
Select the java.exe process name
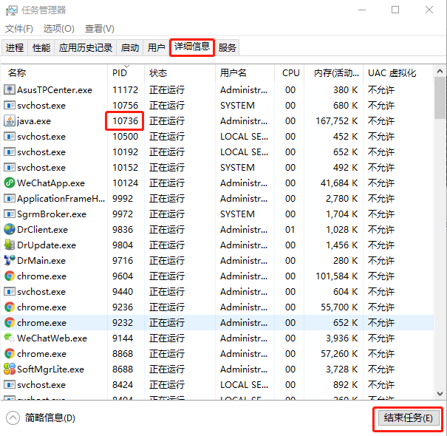34,121
